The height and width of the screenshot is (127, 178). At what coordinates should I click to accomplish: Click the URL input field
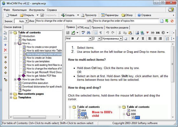pos(126,21)
